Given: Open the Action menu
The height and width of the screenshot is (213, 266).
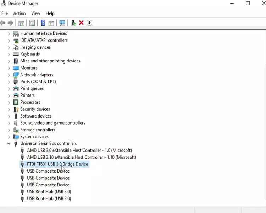Looking at the screenshot, I should 20,13.
